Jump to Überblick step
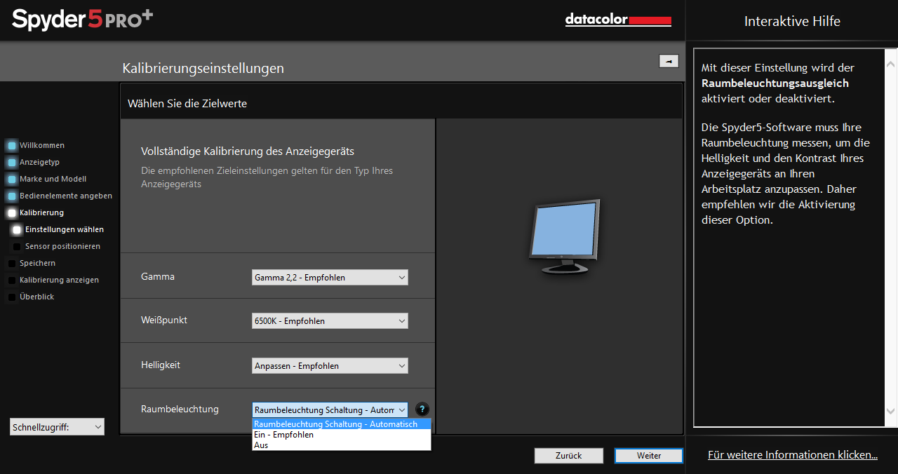Image resolution: width=898 pixels, height=474 pixels. pyautogui.click(x=31, y=297)
